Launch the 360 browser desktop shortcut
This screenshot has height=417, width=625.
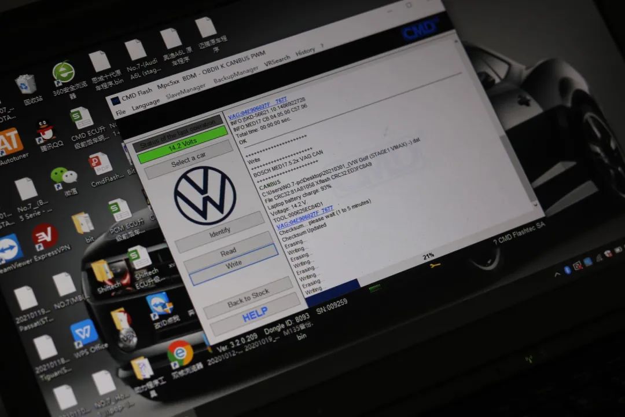click(64, 72)
